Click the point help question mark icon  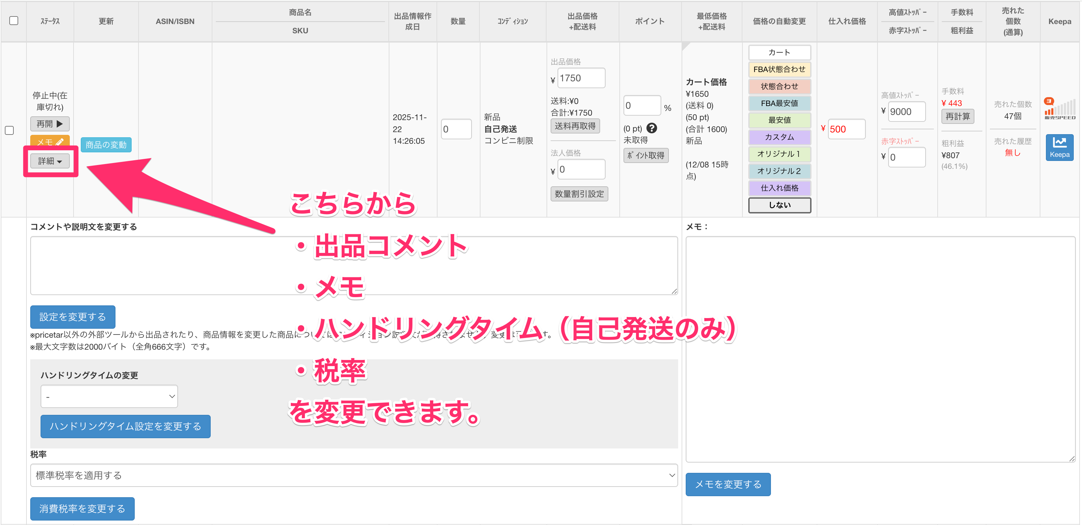651,128
